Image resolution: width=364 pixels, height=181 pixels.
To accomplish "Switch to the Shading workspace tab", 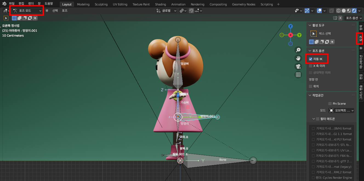I will (x=160, y=4).
